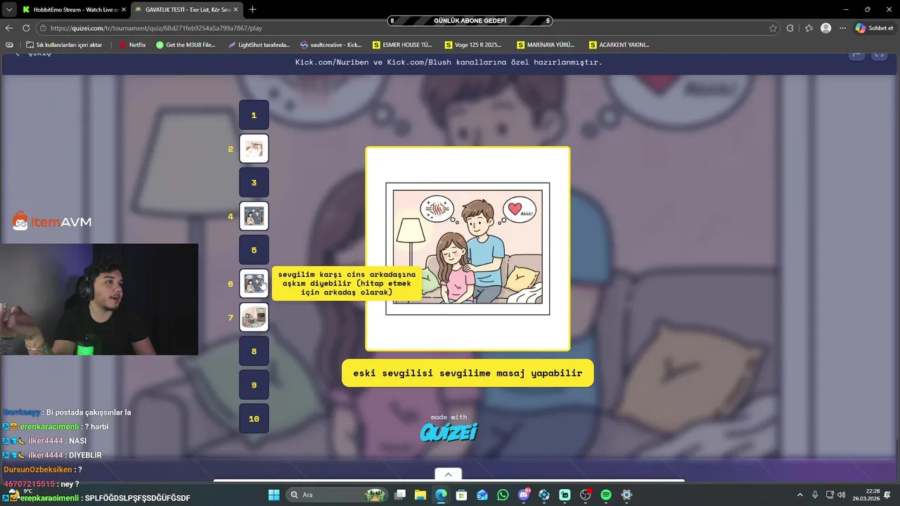Screen dimensions: 900x506
Task: Click the microphone tray icon
Action: [x=815, y=495]
